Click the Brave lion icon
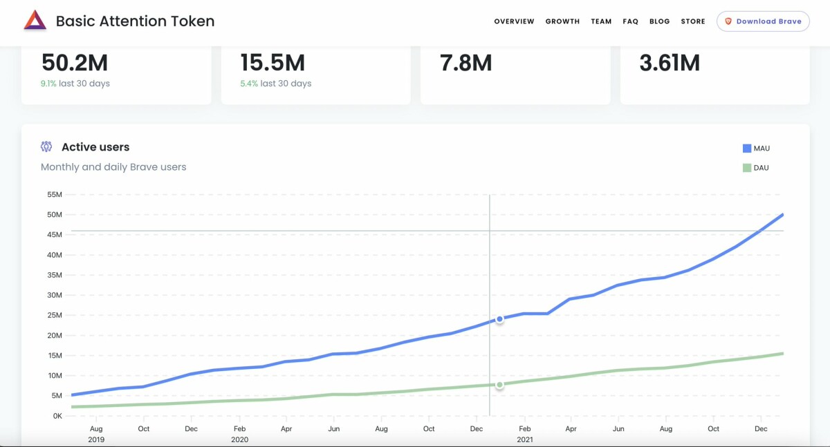The height and width of the screenshot is (447, 830). (728, 21)
